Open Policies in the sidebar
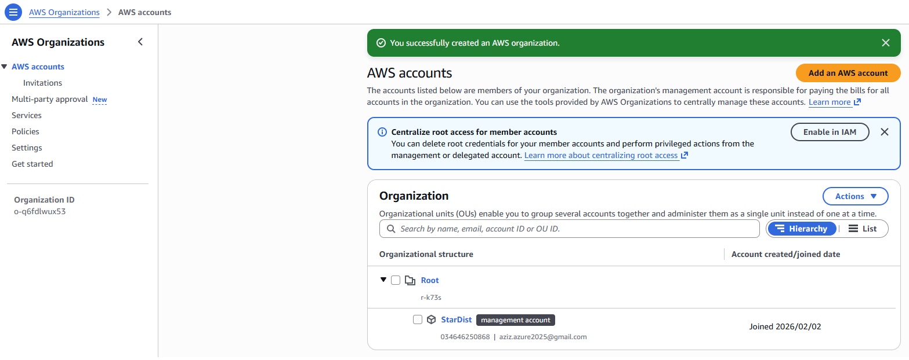 26,131
